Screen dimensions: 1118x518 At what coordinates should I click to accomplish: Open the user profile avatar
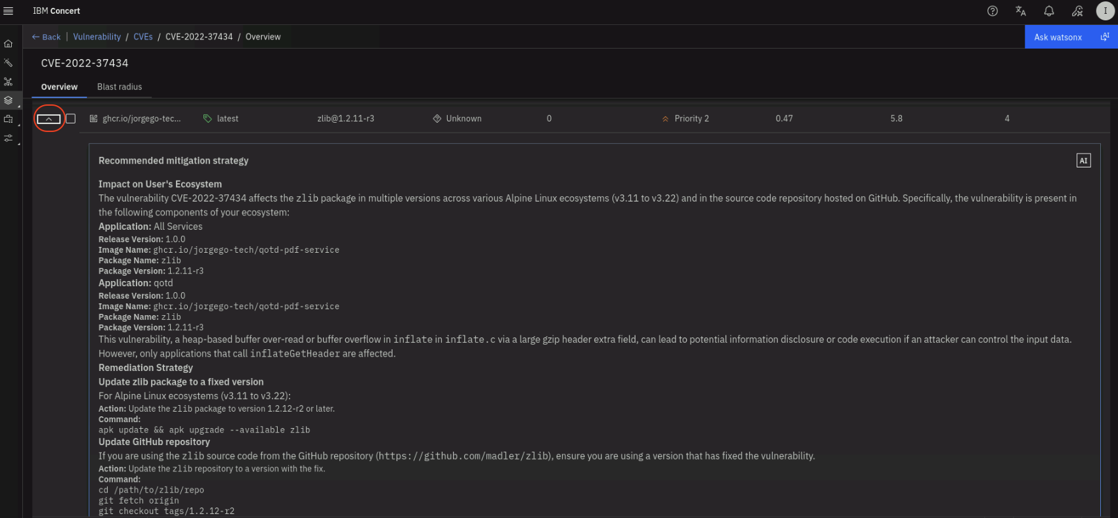click(1105, 11)
